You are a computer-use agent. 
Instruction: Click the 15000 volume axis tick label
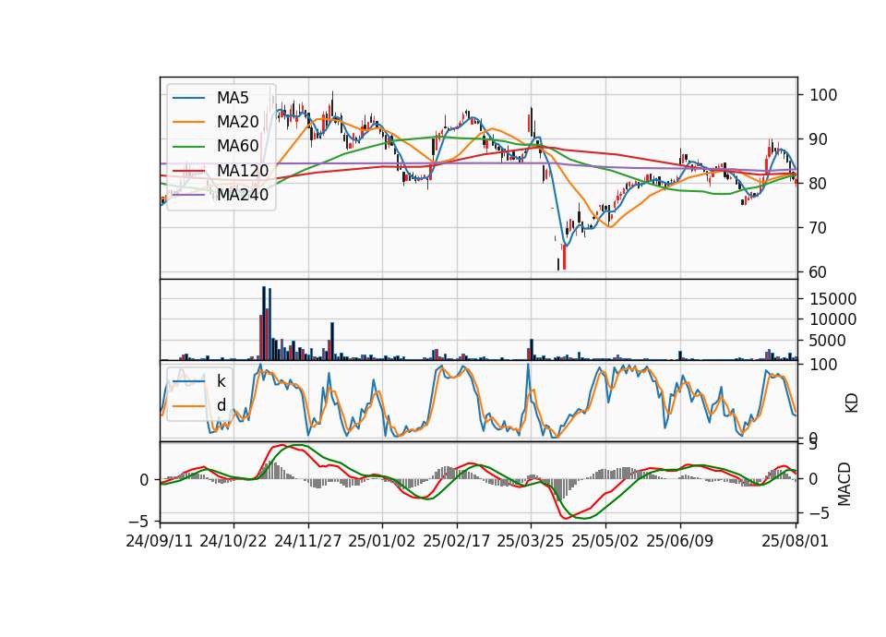tap(832, 298)
